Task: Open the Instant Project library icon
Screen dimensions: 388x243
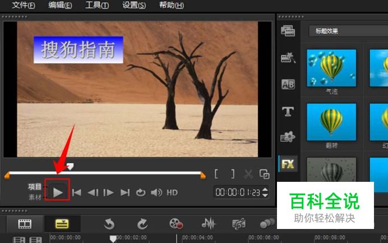Action: (288, 57)
